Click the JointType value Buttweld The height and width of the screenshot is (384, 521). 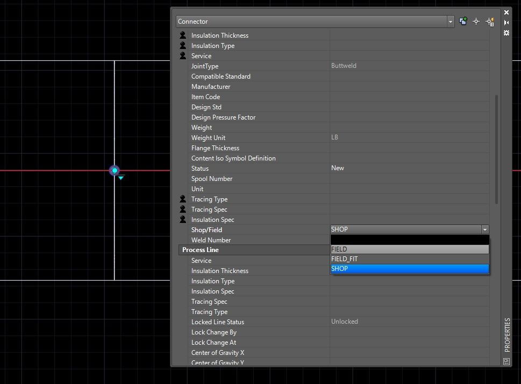point(344,66)
